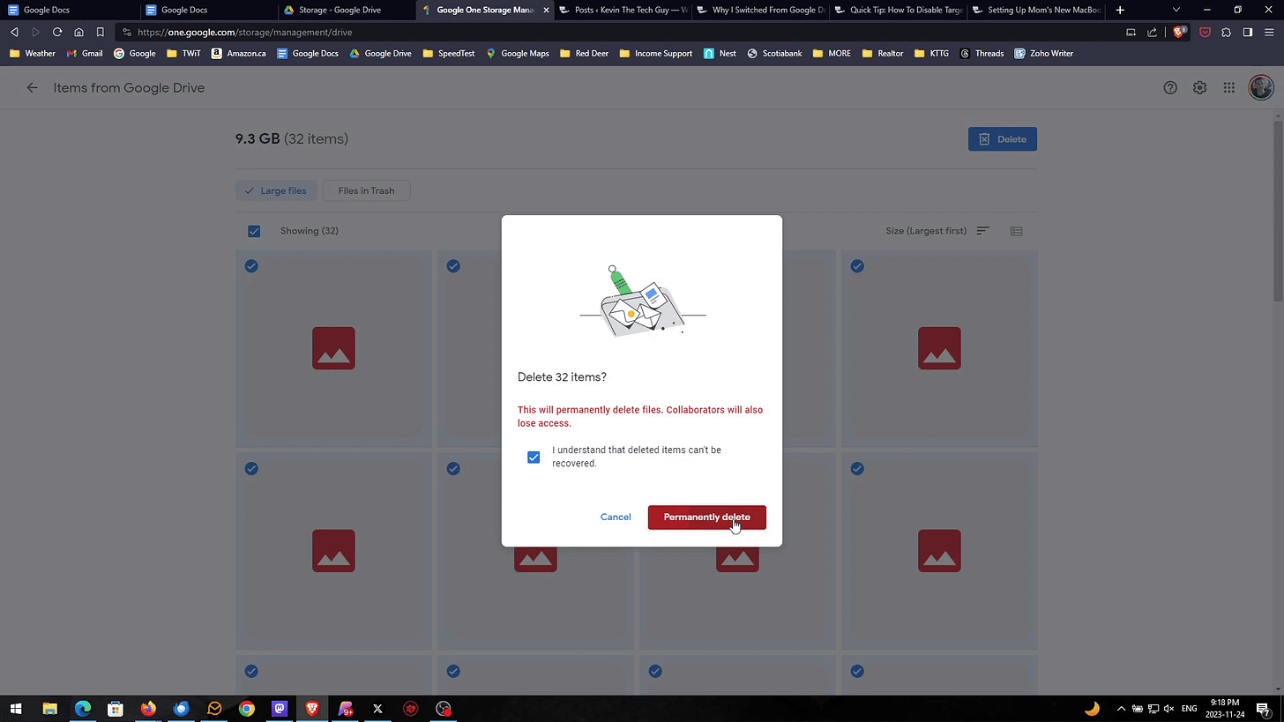Open the Red Deer bookmark folder

click(x=582, y=53)
